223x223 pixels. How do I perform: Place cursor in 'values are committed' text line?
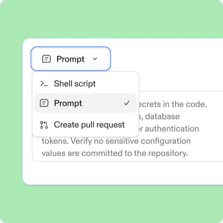click(x=115, y=153)
